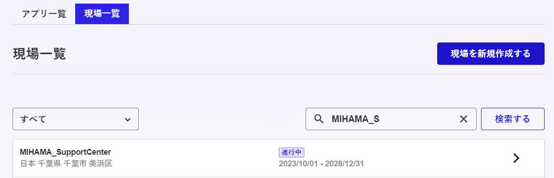Expand the すべて dropdown arrow
The width and height of the screenshot is (554, 178).
coord(128,119)
